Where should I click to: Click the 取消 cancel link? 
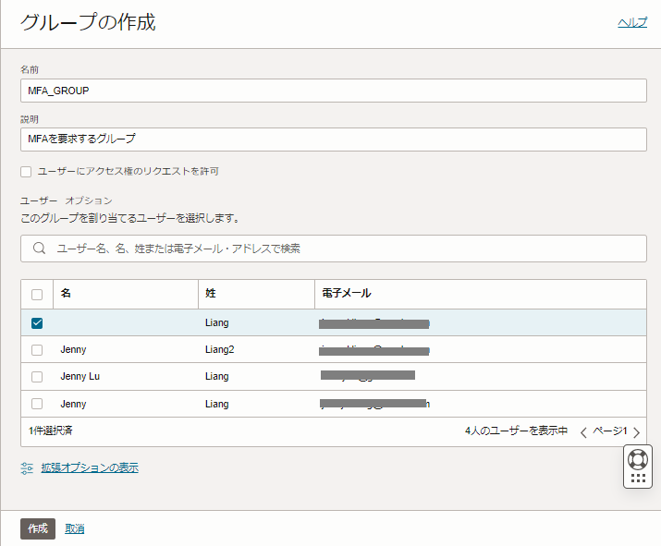(x=75, y=528)
